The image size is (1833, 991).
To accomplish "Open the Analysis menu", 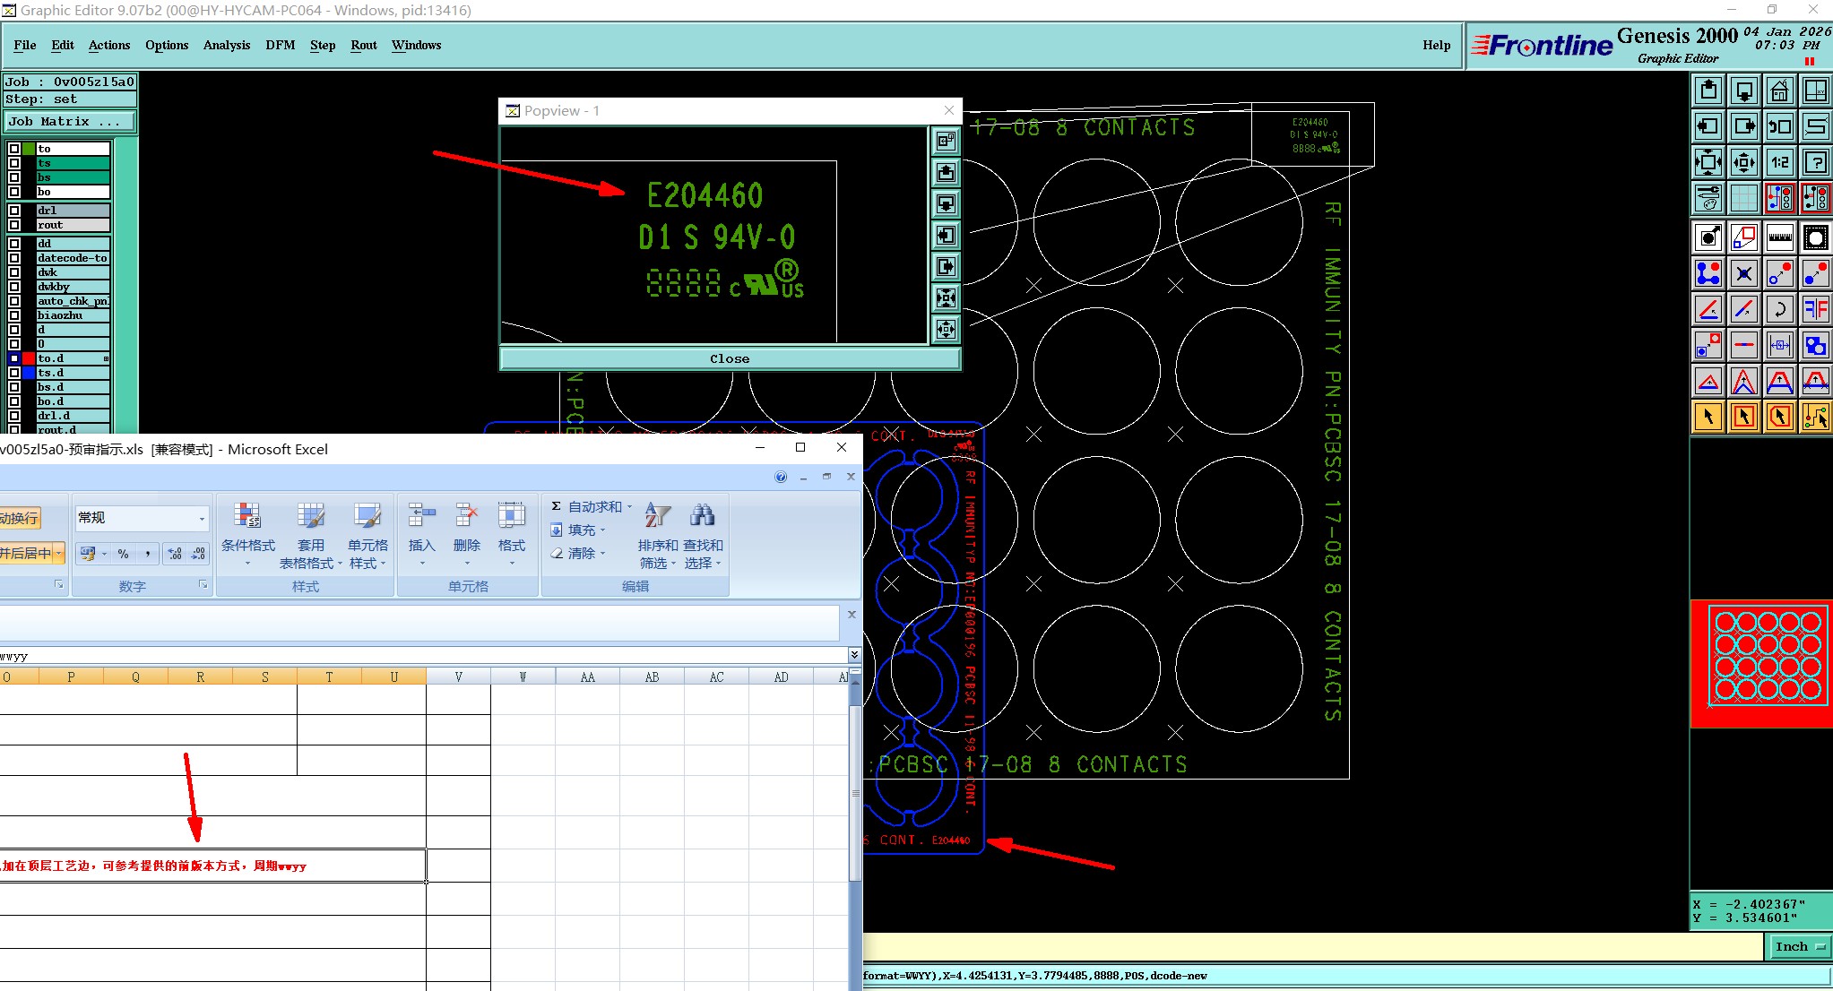I will tap(226, 45).
